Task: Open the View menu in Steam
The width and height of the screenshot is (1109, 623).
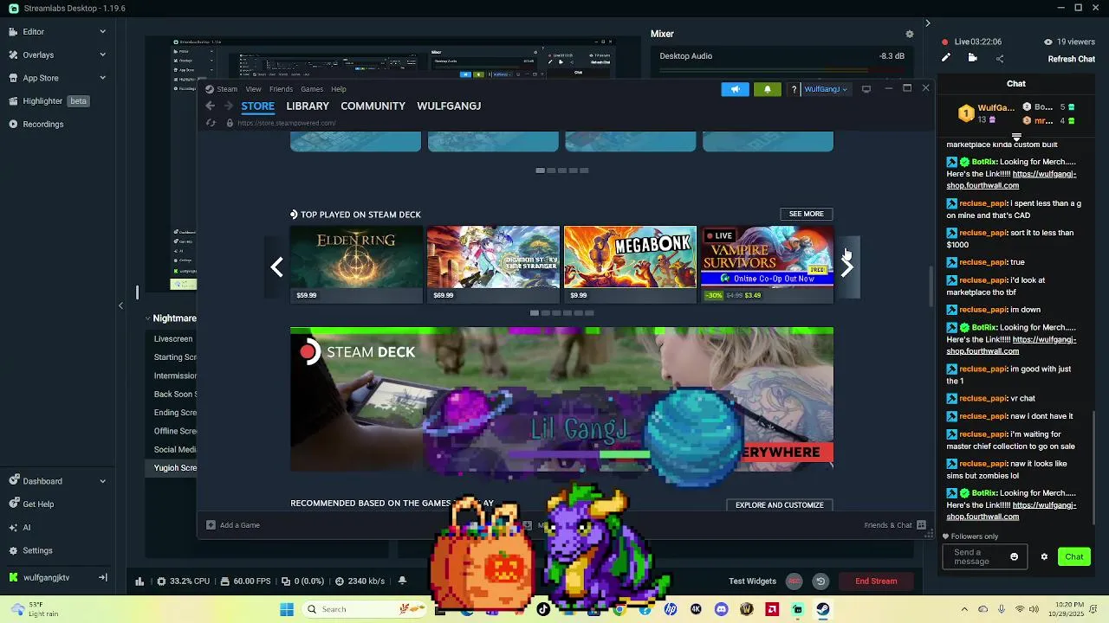Action: (253, 89)
